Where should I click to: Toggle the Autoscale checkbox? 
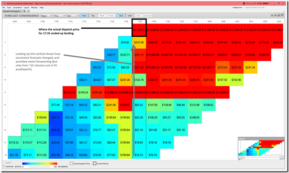tap(4, 166)
